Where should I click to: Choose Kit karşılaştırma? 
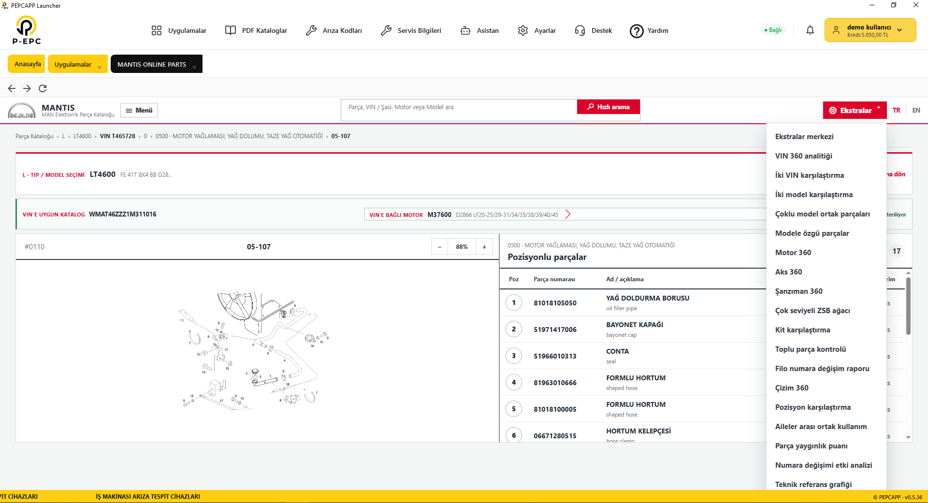point(826,330)
